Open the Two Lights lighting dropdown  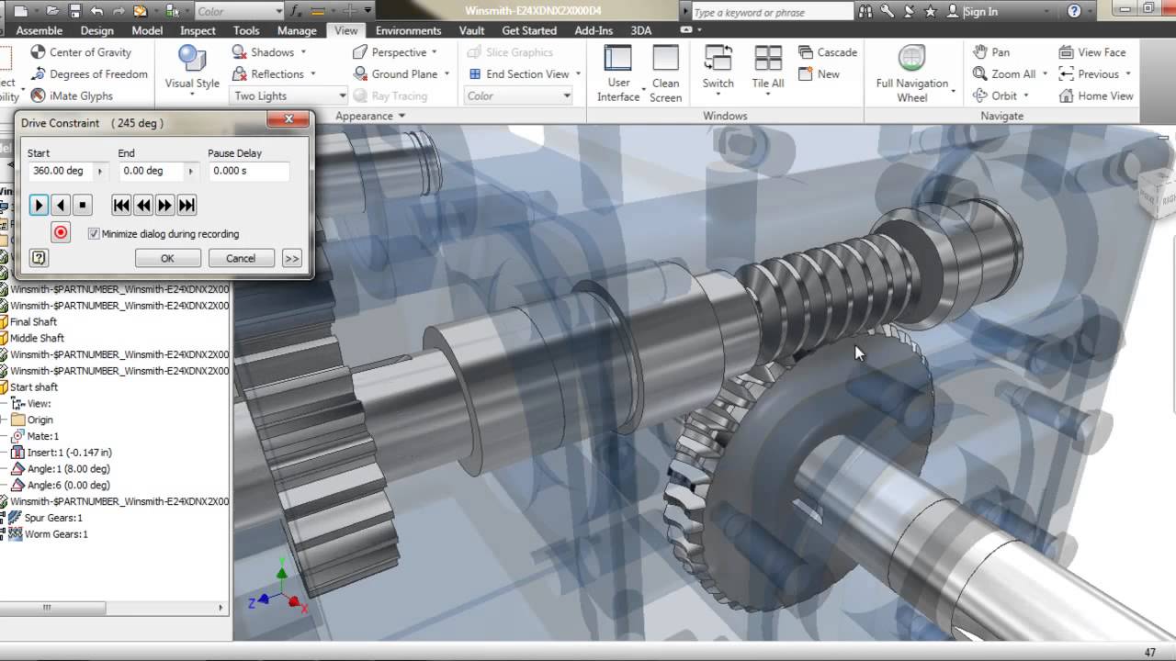[288, 95]
